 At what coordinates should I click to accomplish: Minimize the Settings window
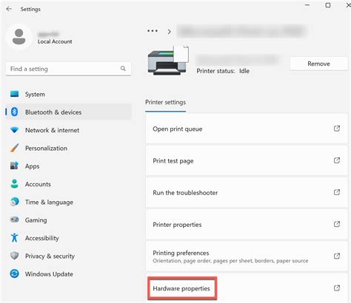tap(307, 4)
